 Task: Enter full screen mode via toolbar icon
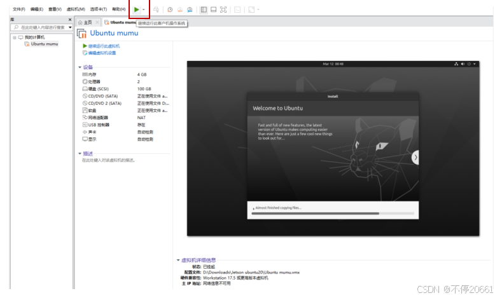223,10
